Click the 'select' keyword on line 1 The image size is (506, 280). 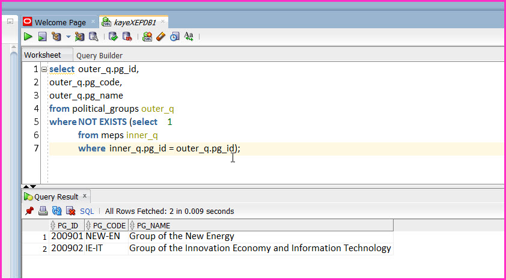click(62, 69)
